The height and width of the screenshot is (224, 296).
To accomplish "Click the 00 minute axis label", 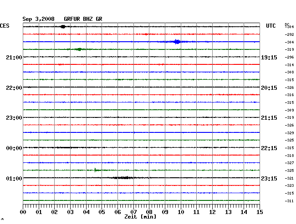I will pos(23,212).
